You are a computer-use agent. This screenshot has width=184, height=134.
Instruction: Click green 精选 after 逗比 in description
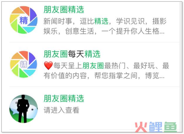[x=101, y=21]
